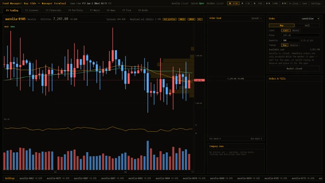This screenshot has height=183, width=325.
Task: Open the conviction dropdown
Action: coord(310,19)
